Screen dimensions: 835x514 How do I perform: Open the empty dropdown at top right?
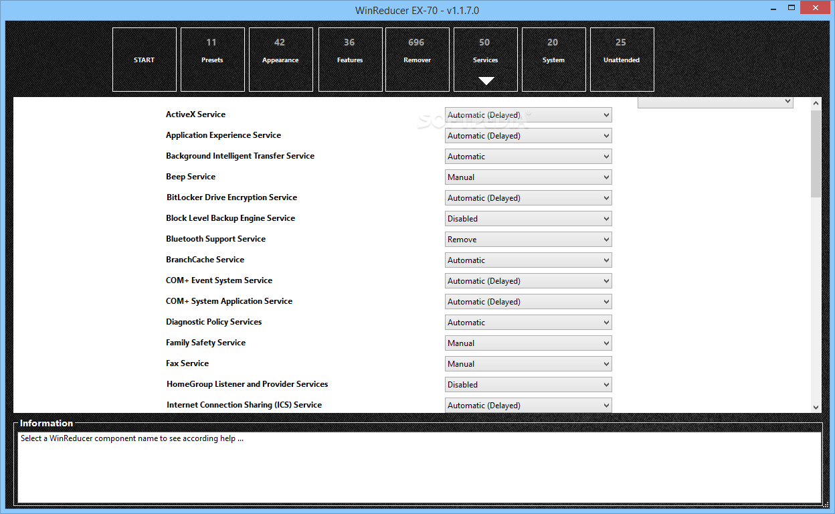coord(715,102)
